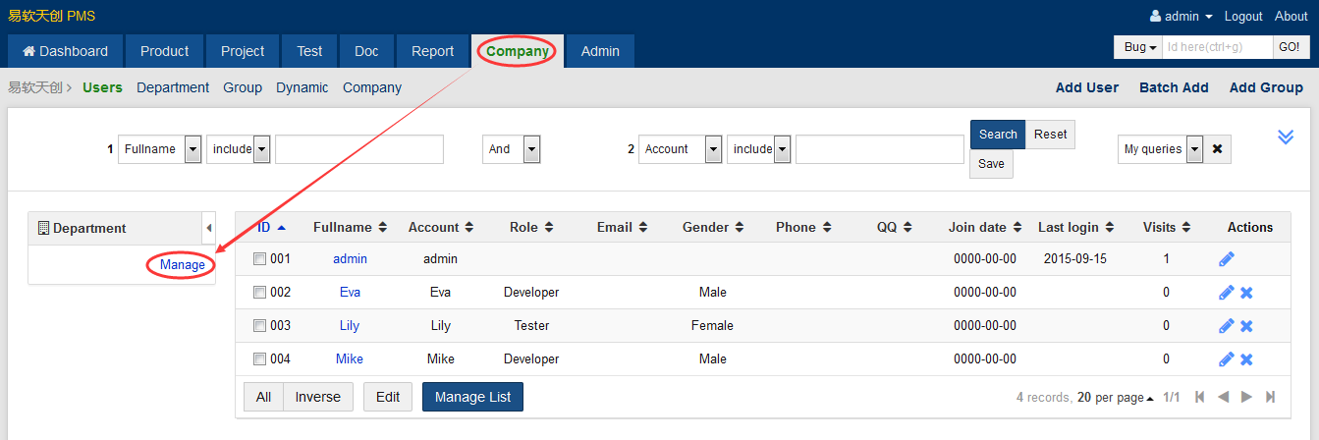Collapse the Department side panel arrow
The width and height of the screenshot is (1319, 440).
click(x=208, y=228)
